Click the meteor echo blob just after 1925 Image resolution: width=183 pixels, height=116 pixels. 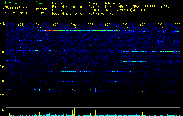[x=95, y=90]
